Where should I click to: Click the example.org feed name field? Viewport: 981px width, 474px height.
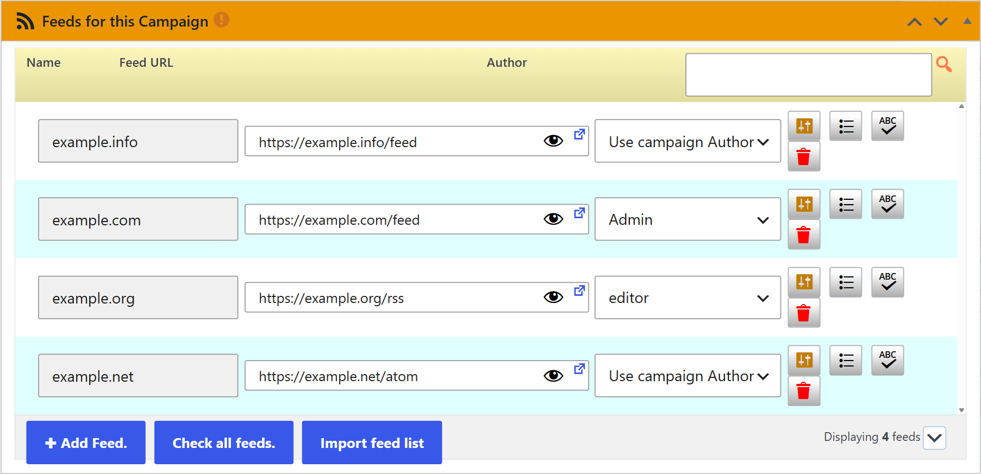coord(138,298)
